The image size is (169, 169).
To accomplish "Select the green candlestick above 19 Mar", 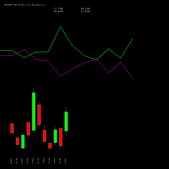I will (55, 136).
